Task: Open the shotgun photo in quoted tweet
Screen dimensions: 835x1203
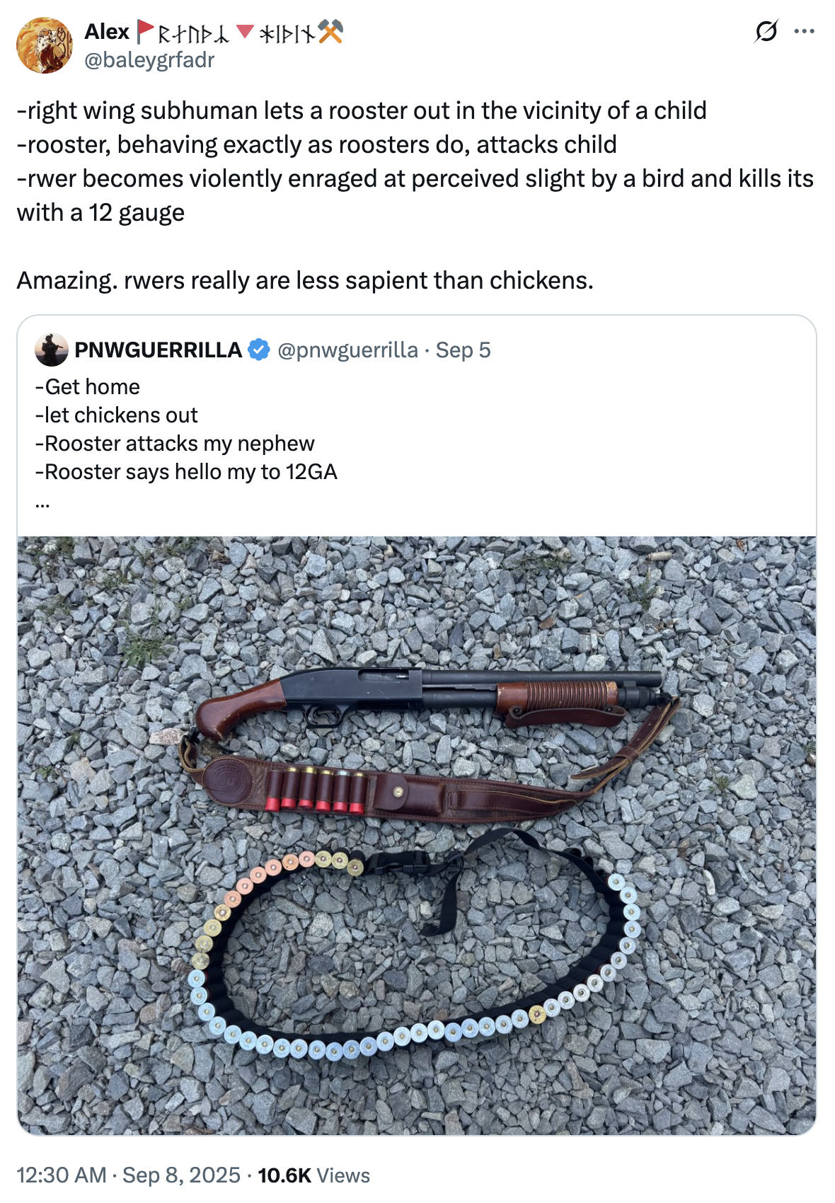Action: [417, 836]
